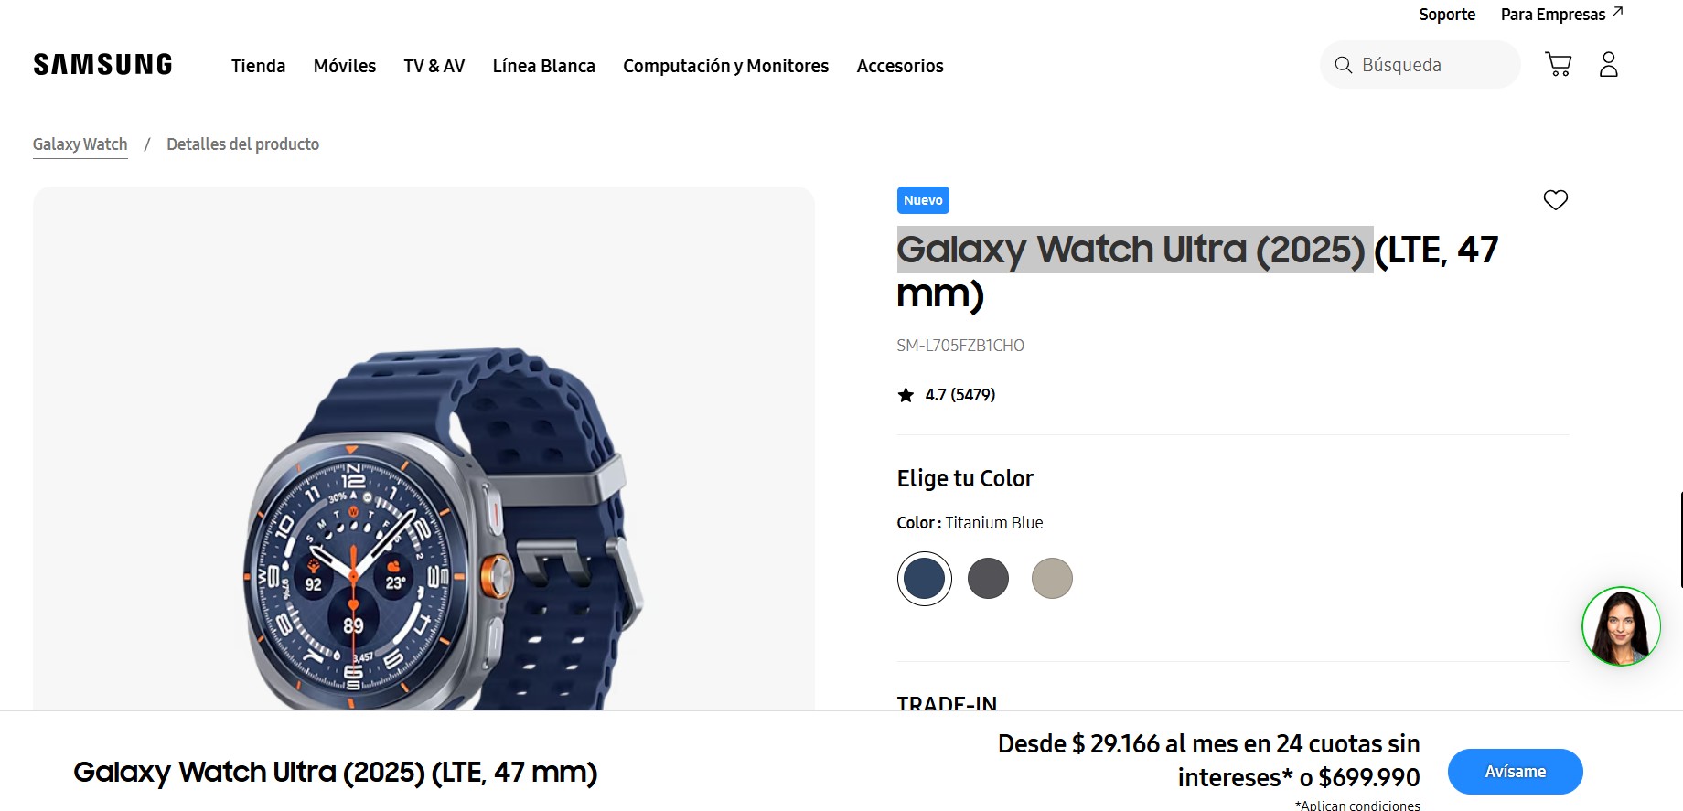
Task: Click the Avísame button
Action: tap(1515, 772)
